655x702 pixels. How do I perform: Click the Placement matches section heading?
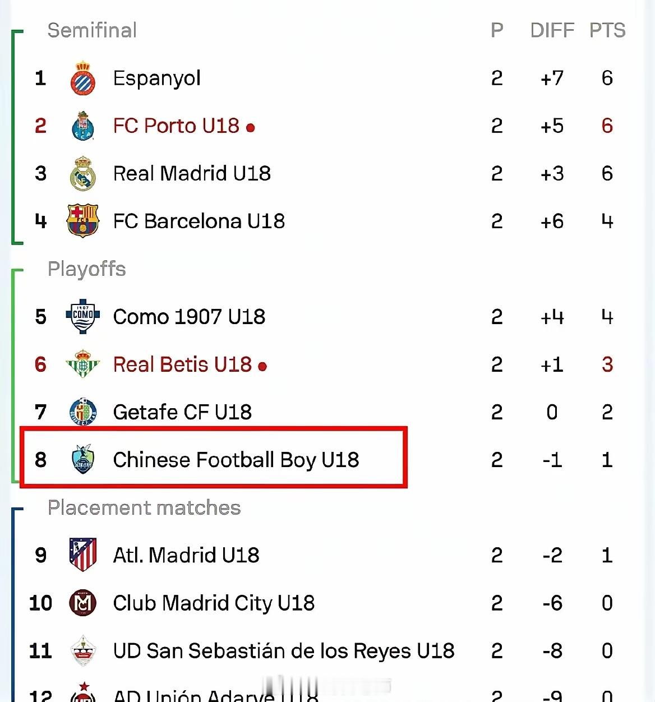[x=144, y=507]
